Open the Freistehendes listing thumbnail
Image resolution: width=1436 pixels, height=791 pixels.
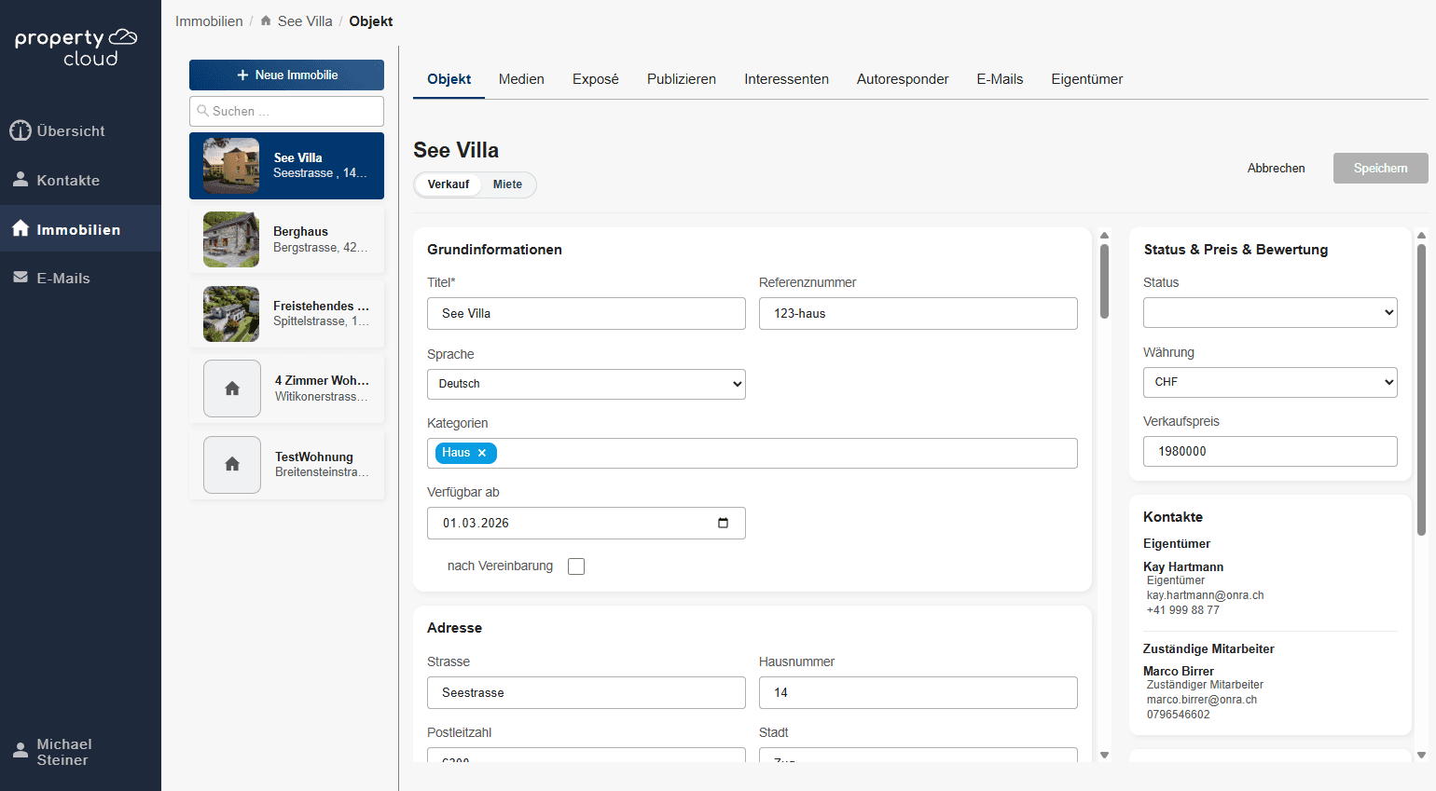pos(231,314)
